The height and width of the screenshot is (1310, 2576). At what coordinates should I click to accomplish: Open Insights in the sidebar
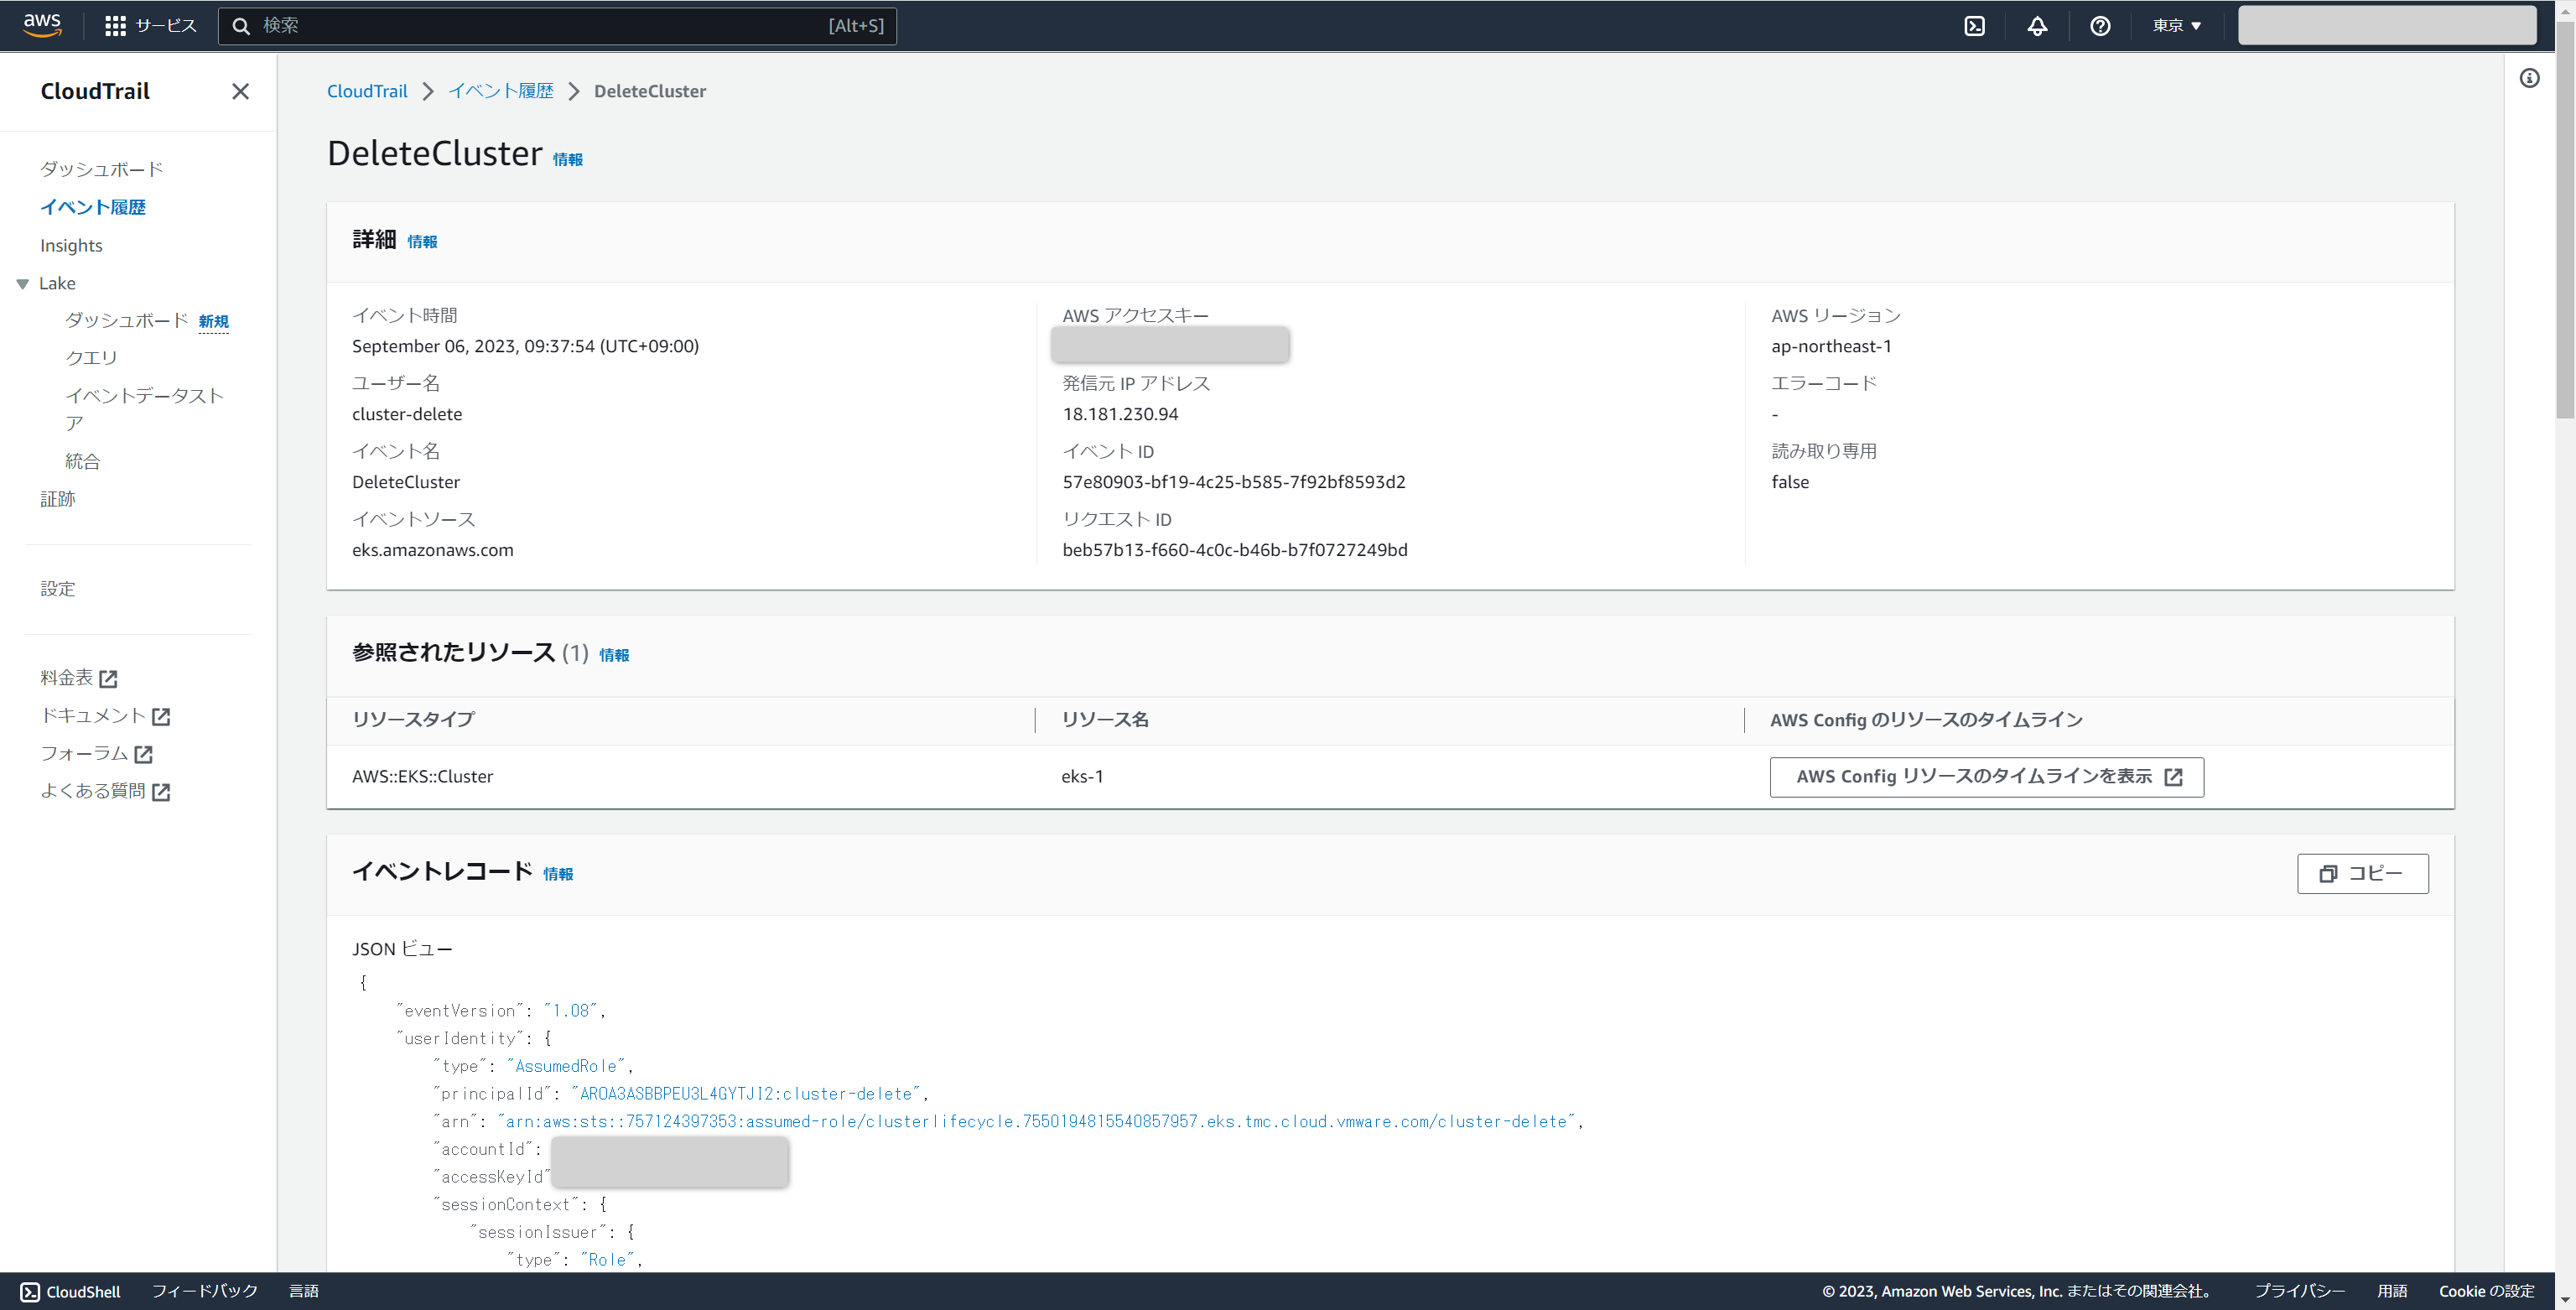click(71, 245)
